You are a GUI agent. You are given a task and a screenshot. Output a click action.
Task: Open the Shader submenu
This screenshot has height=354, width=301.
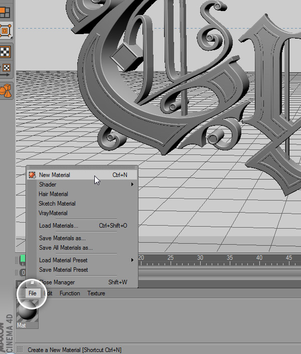pyautogui.click(x=82, y=185)
